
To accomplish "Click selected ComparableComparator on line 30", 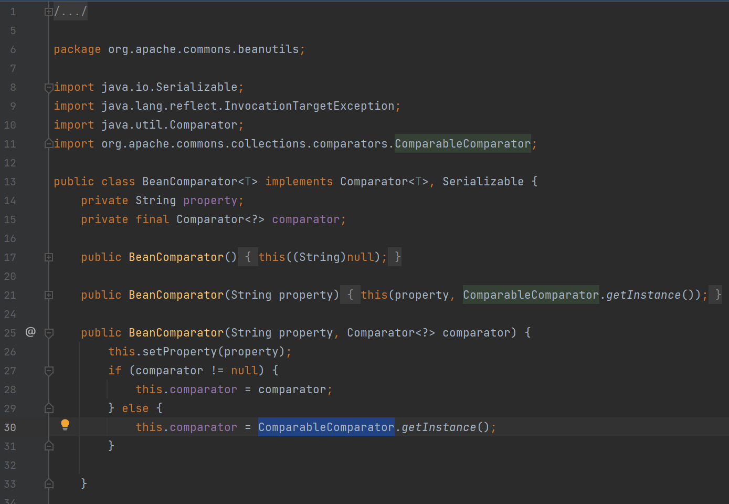I will [326, 427].
